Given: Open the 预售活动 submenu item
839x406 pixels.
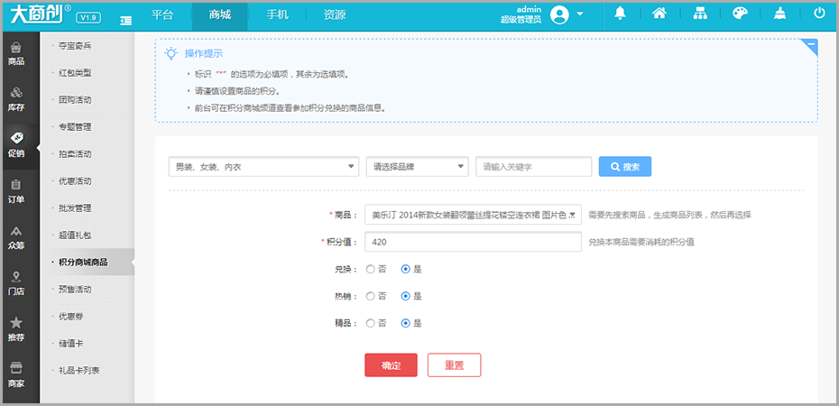Looking at the screenshot, I should (x=75, y=290).
